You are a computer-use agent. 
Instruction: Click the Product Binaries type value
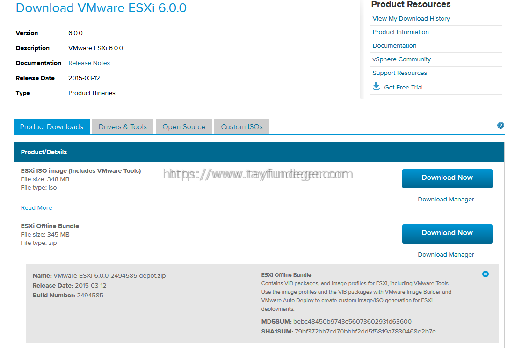click(x=92, y=93)
